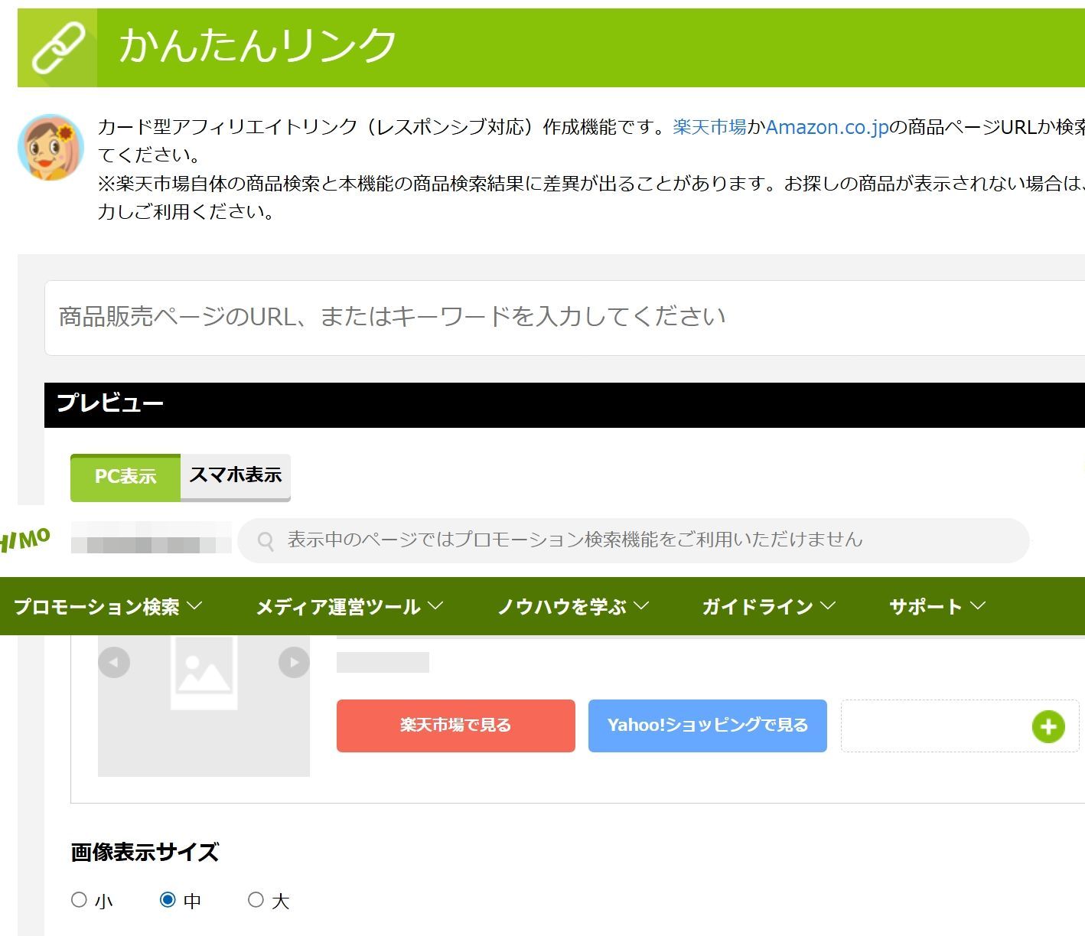Select the 大 image size radio button
This screenshot has width=1085, height=936.
point(256,900)
